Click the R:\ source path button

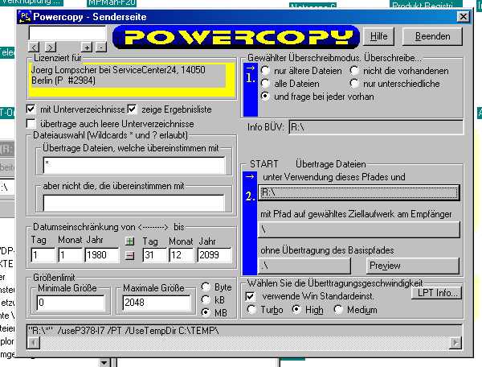(x=359, y=192)
